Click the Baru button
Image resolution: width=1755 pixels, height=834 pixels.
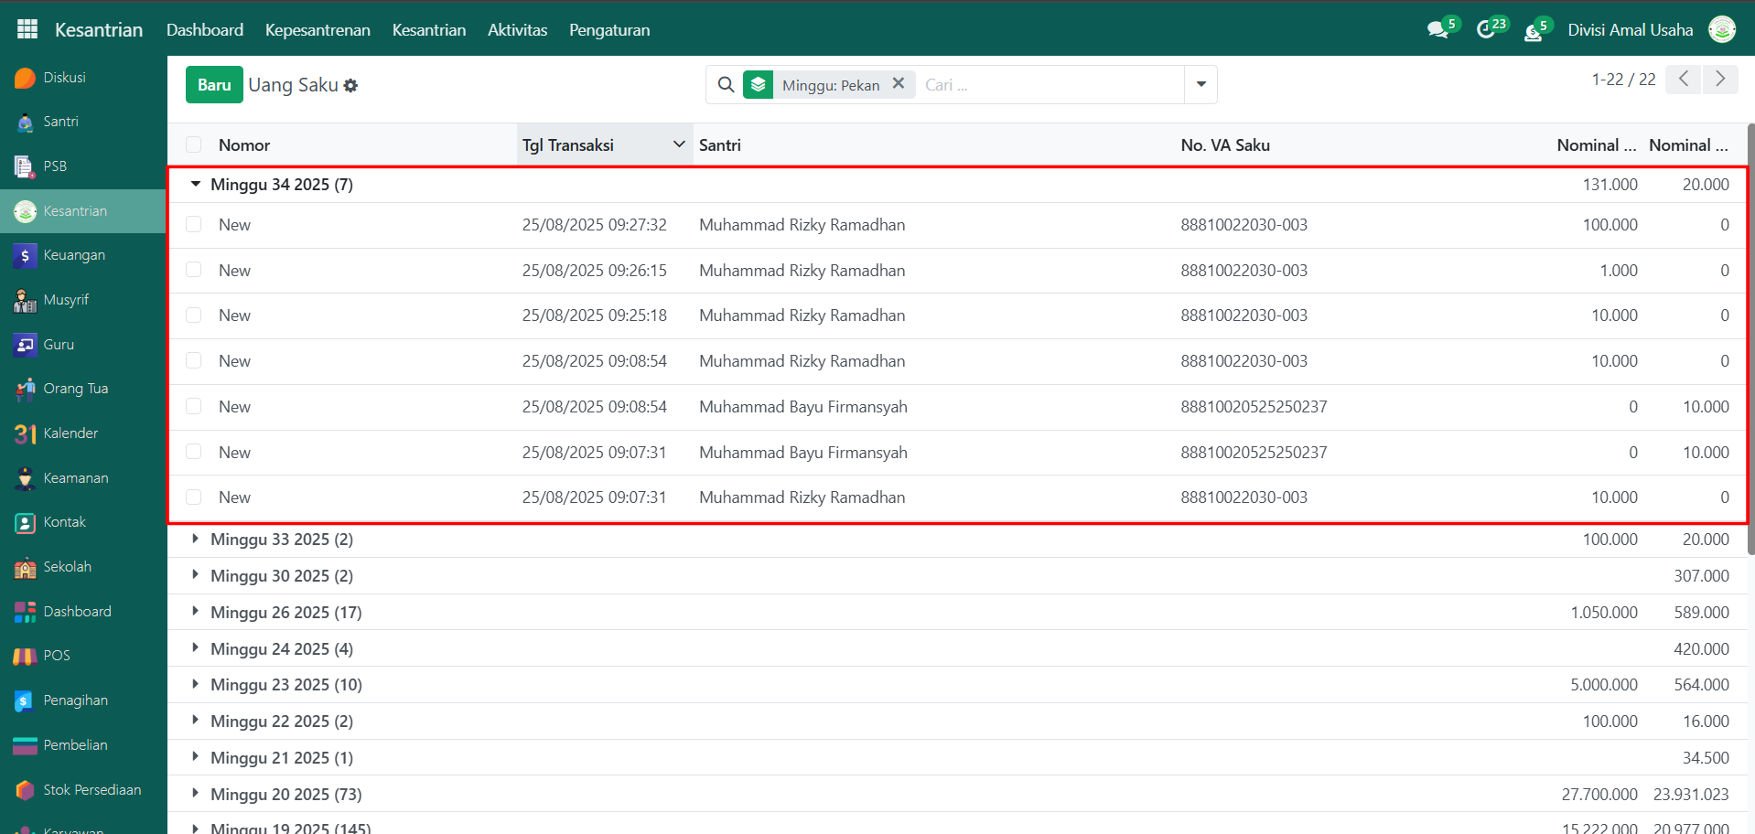214,85
